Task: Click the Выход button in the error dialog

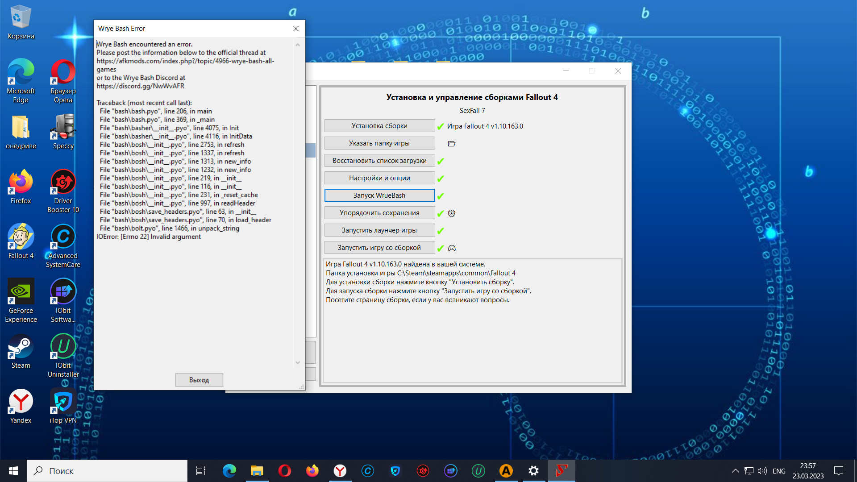Action: click(199, 380)
